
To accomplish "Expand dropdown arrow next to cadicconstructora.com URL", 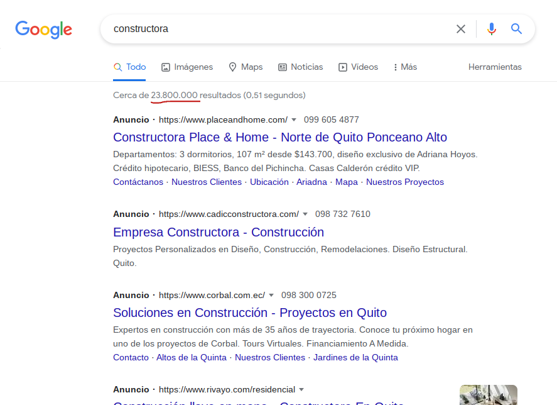I will (305, 214).
